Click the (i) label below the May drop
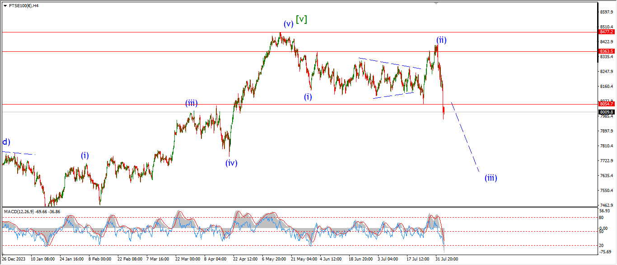Viewport: 617px width, 265px height. 308,96
